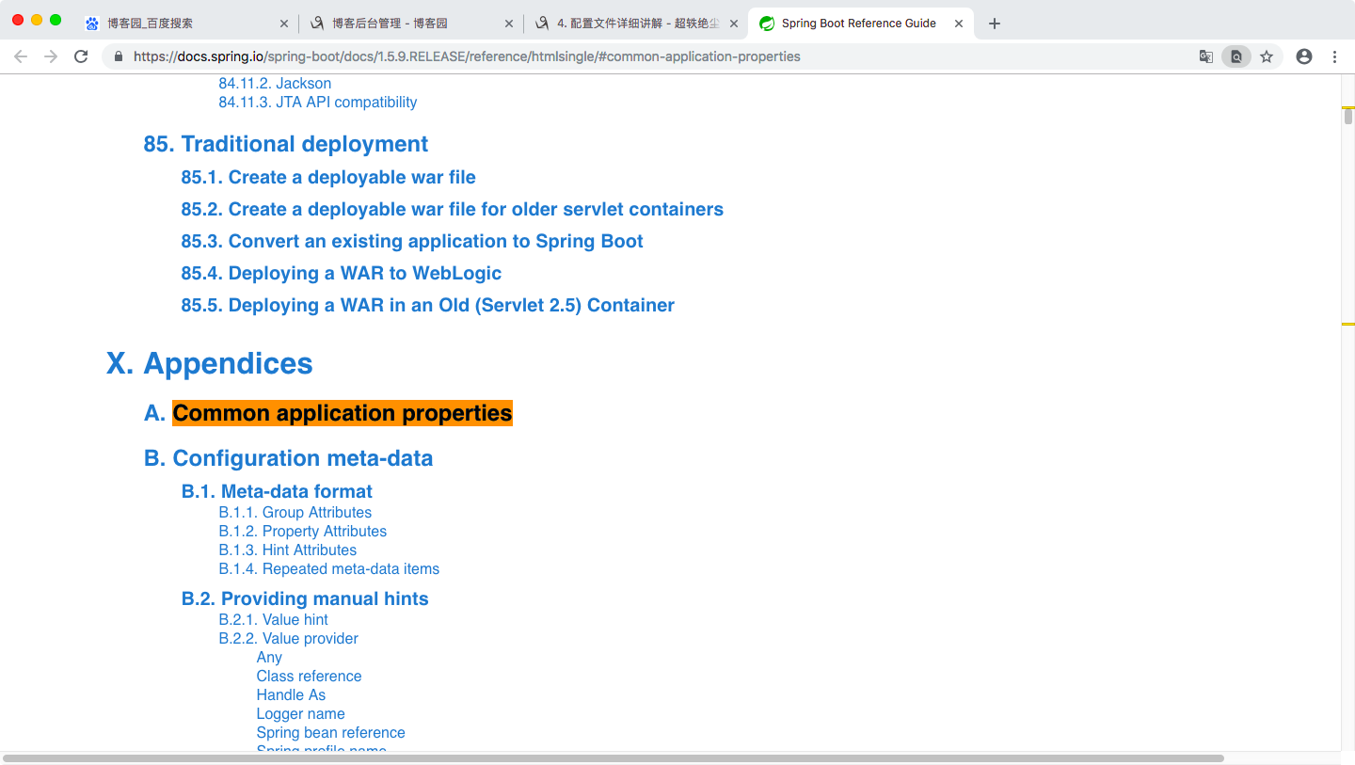Open the Any link
The height and width of the screenshot is (765, 1355).
269,658
